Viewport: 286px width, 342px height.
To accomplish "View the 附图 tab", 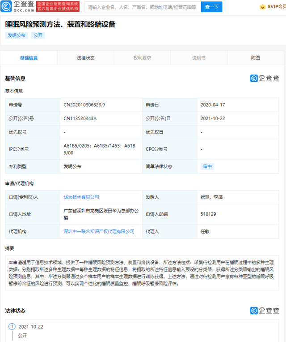I will [x=256, y=58].
